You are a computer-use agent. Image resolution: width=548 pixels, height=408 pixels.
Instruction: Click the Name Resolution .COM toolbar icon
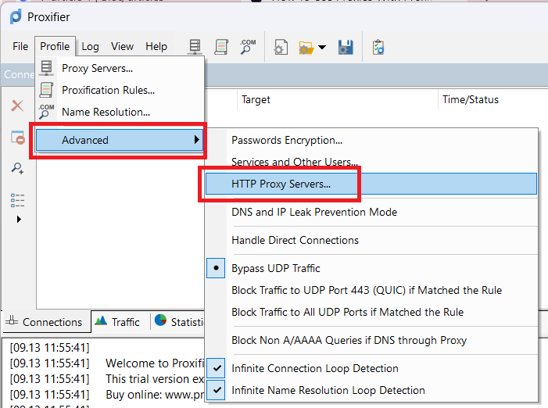[x=248, y=47]
